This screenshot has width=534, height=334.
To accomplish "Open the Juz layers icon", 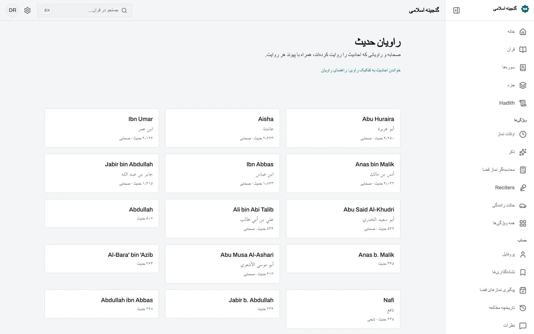I will click(523, 85).
